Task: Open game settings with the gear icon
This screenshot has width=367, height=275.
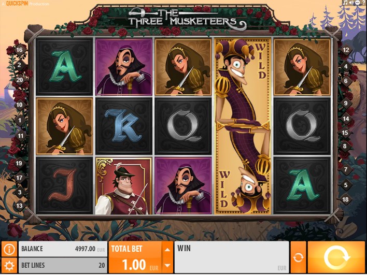Action: [x=9, y=265]
